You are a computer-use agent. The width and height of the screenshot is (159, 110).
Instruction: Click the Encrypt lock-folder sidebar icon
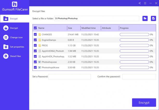(x=6, y=19)
